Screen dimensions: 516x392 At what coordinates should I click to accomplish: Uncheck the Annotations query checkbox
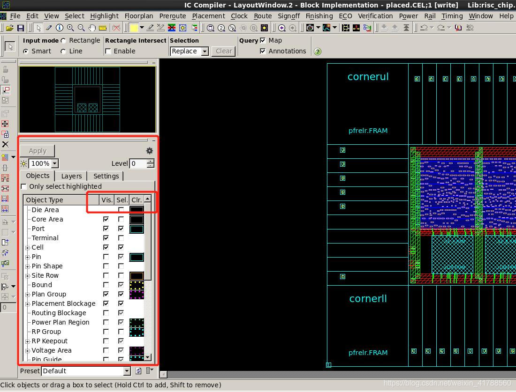coord(263,51)
